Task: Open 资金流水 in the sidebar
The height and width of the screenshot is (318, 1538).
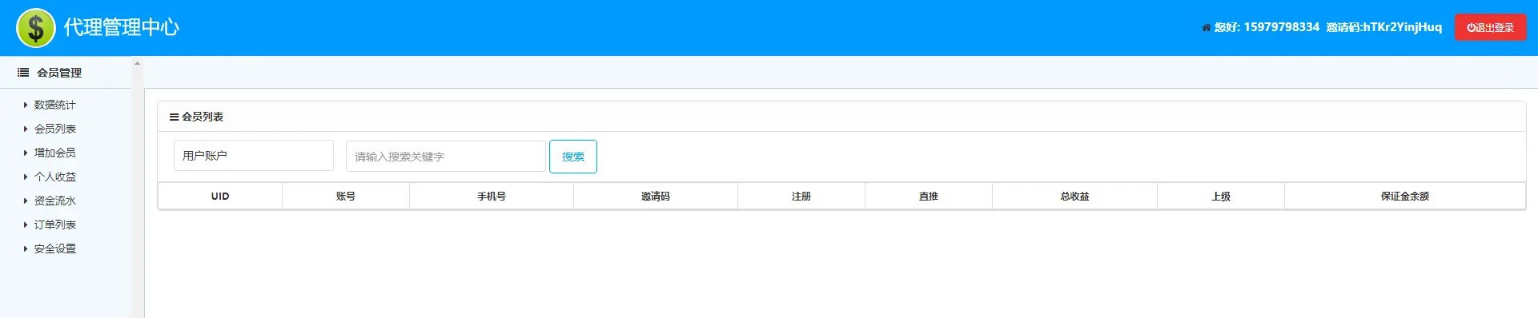Action: (55, 201)
